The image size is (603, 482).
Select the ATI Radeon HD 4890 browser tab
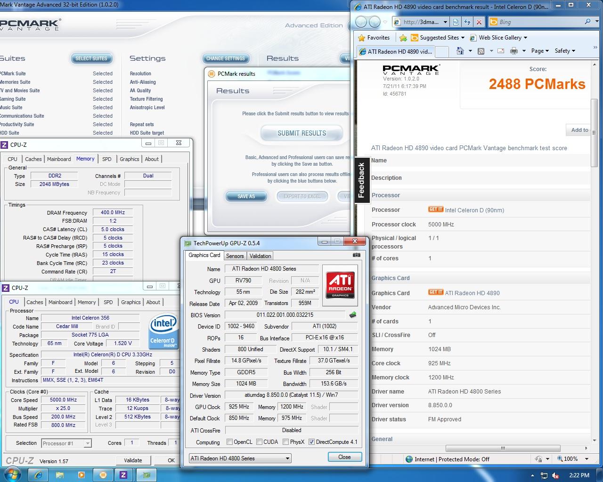[395, 51]
